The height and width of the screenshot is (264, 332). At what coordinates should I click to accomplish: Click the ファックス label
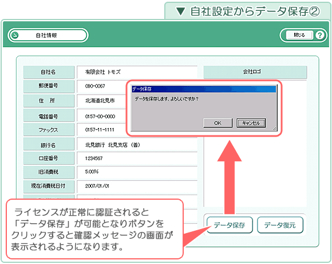[49, 130]
